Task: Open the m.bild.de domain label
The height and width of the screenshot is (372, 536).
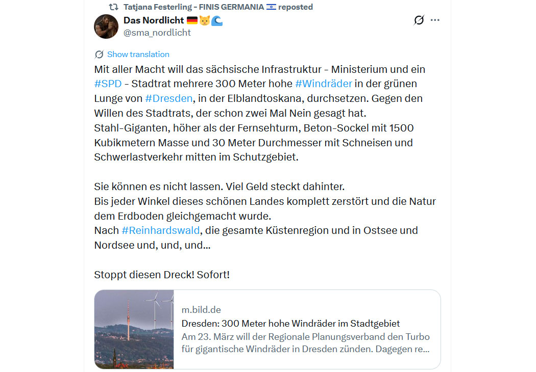Action: 201,310
